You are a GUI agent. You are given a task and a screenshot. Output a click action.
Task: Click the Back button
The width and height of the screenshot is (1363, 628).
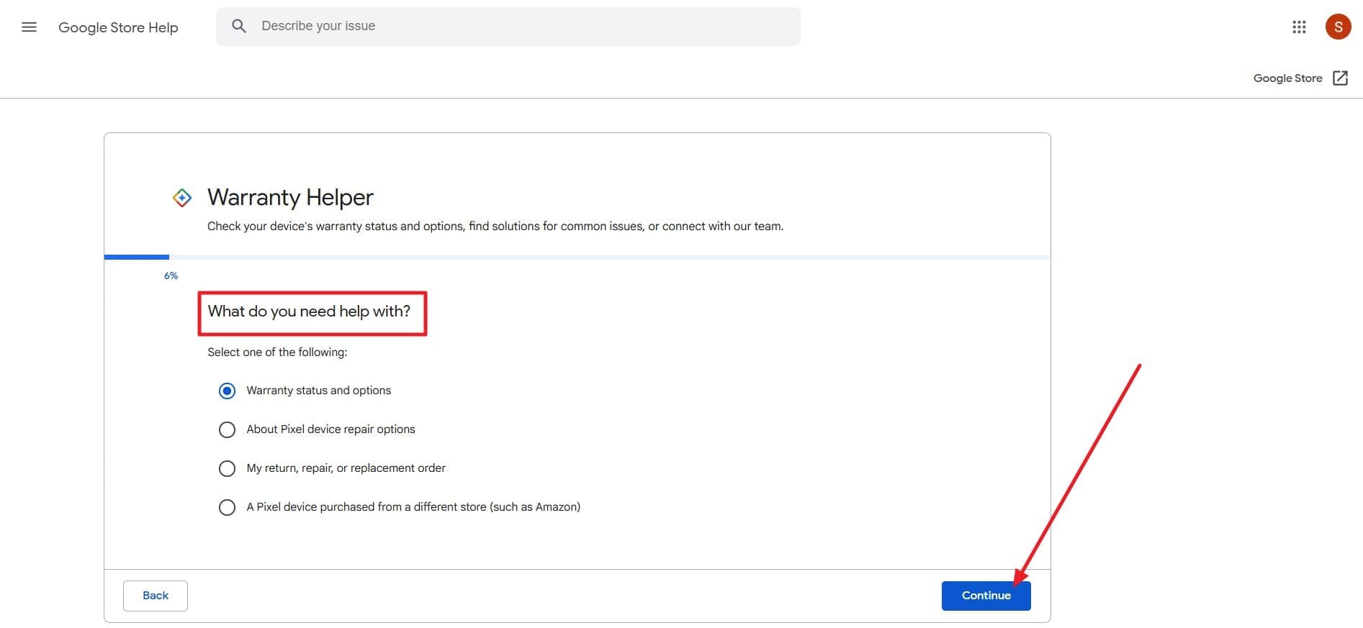click(x=156, y=596)
